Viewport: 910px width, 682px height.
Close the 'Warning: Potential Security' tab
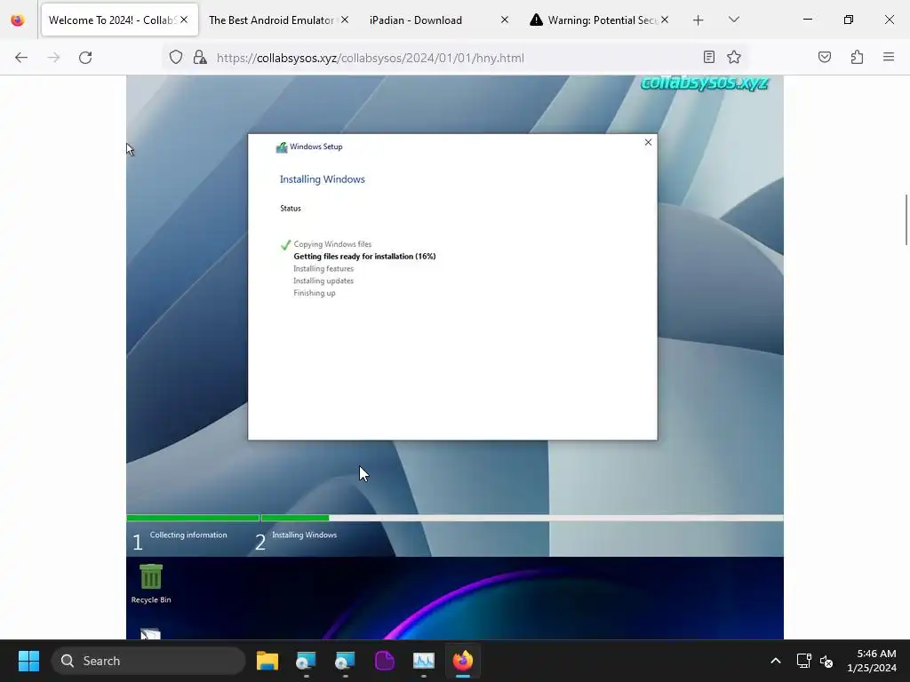pyautogui.click(x=665, y=20)
